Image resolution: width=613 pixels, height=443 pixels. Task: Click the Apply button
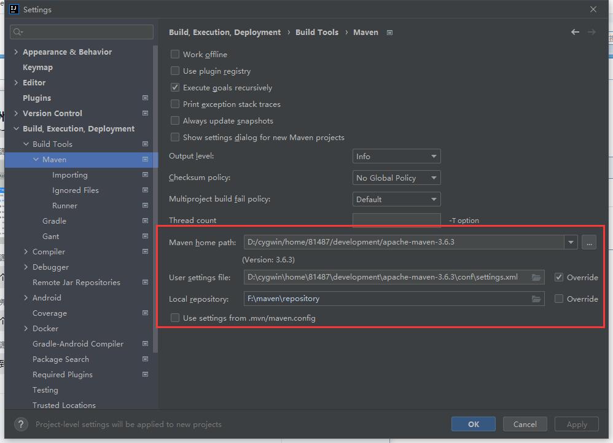pyautogui.click(x=576, y=424)
